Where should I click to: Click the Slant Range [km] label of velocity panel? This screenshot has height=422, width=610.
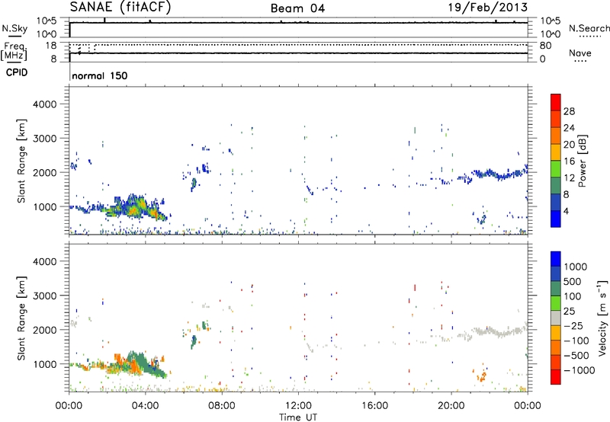[x=21, y=318]
